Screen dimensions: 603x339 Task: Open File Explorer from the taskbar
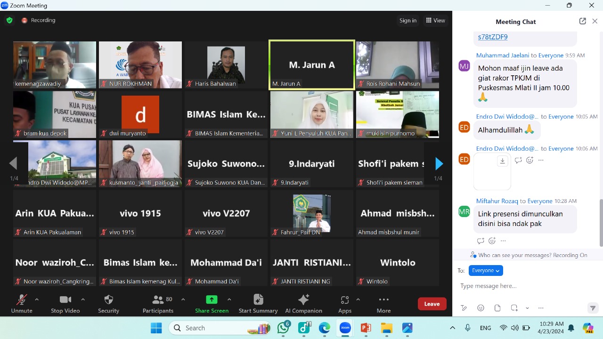pos(386,328)
